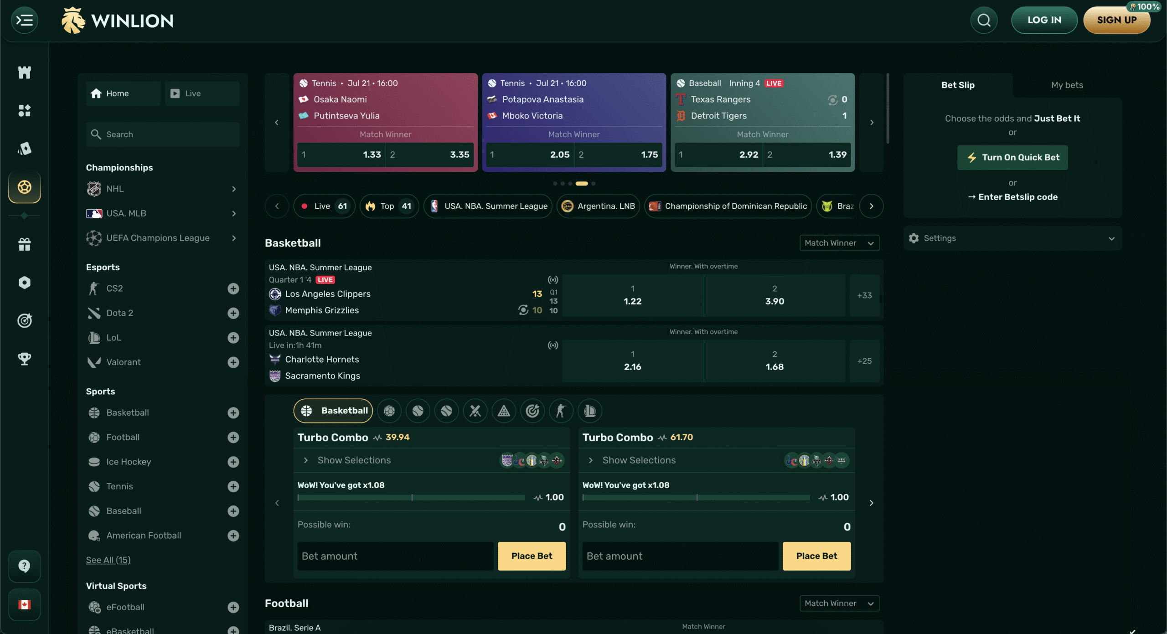Click the WINLION lion logo
Image resolution: width=1167 pixels, height=634 pixels.
point(118,21)
